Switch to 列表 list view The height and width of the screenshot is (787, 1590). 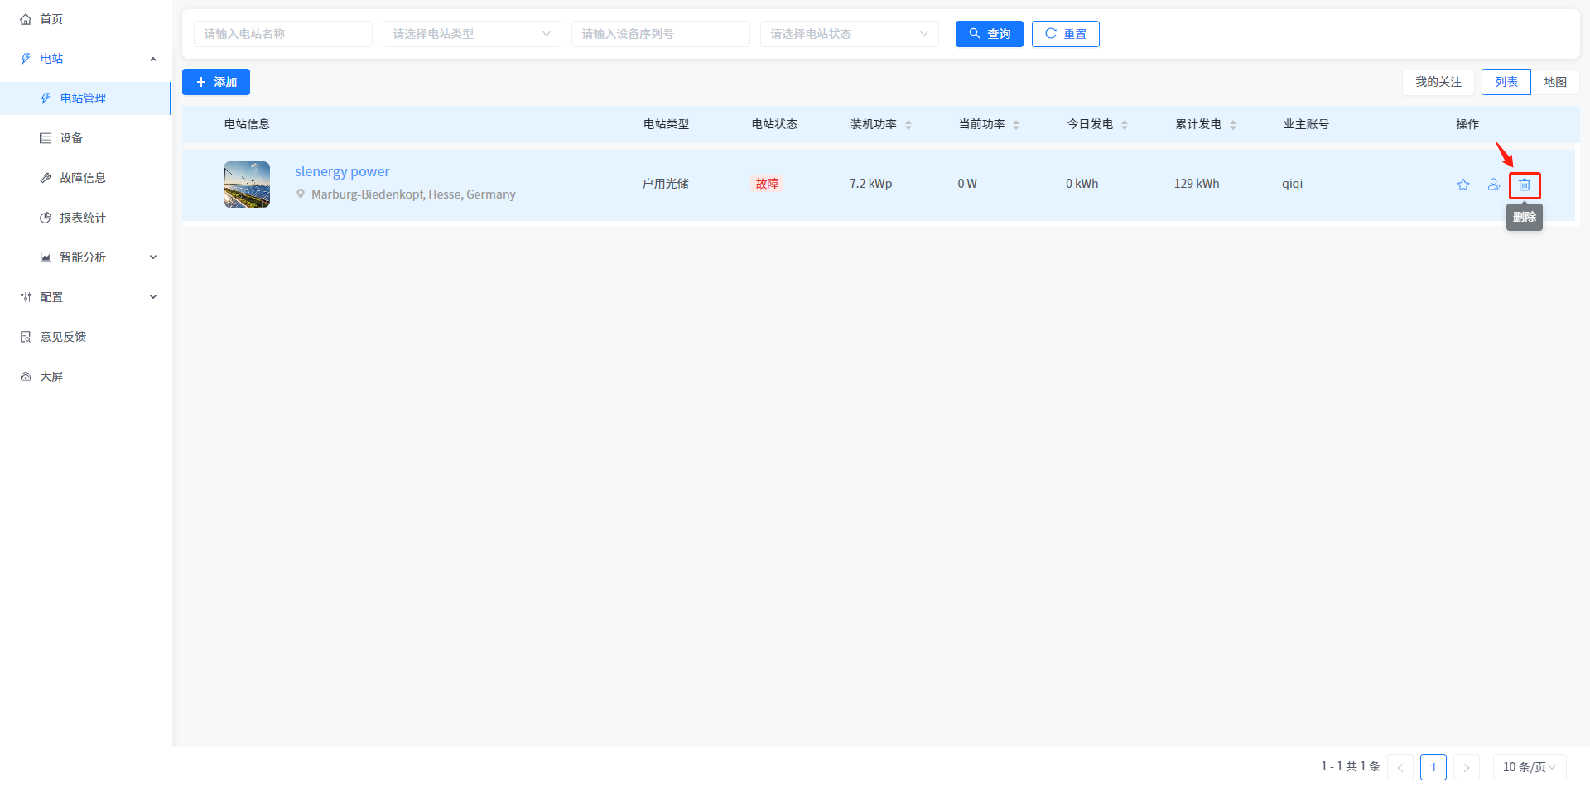1506,82
